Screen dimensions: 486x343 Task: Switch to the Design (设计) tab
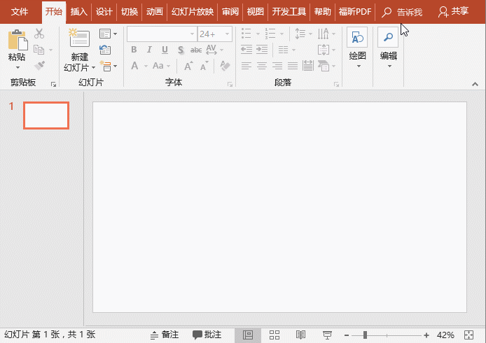(x=104, y=12)
